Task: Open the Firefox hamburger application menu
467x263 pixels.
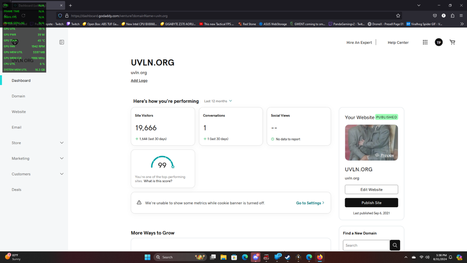Action: [461, 16]
